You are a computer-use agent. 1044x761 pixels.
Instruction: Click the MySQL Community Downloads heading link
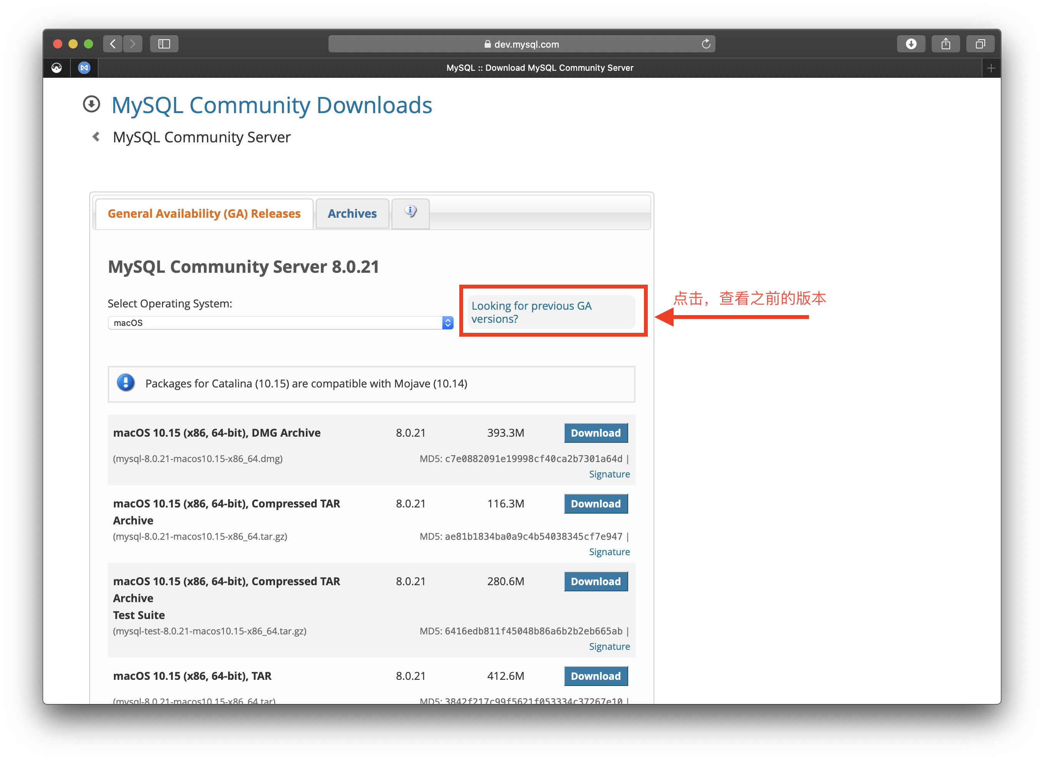point(272,105)
